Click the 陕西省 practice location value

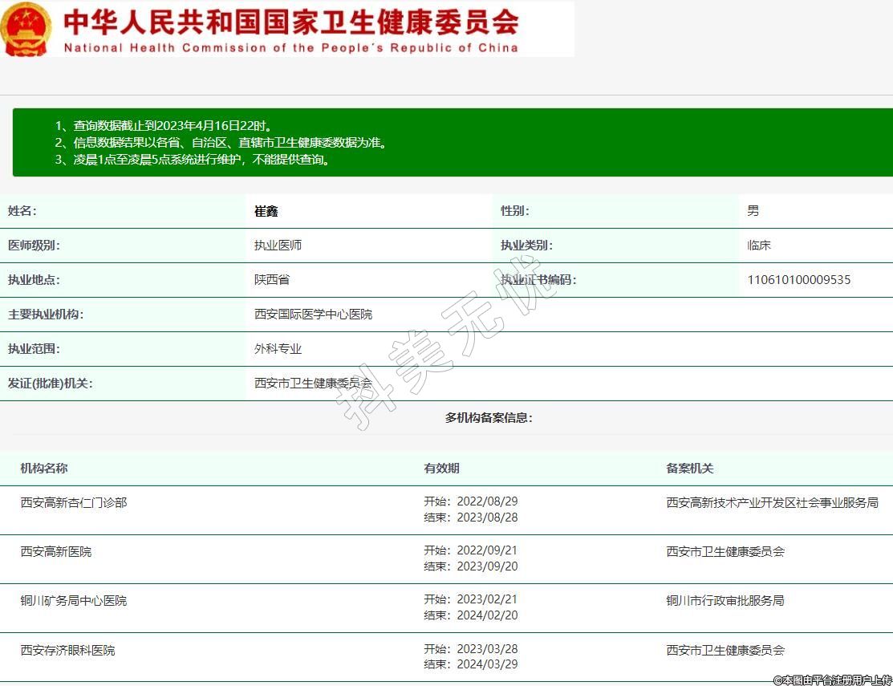point(272,280)
